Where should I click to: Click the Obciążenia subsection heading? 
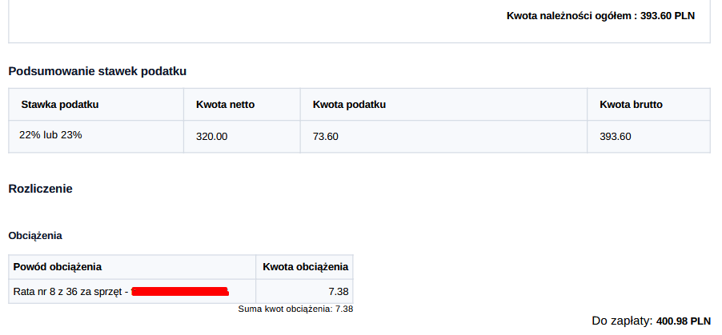pyautogui.click(x=35, y=236)
